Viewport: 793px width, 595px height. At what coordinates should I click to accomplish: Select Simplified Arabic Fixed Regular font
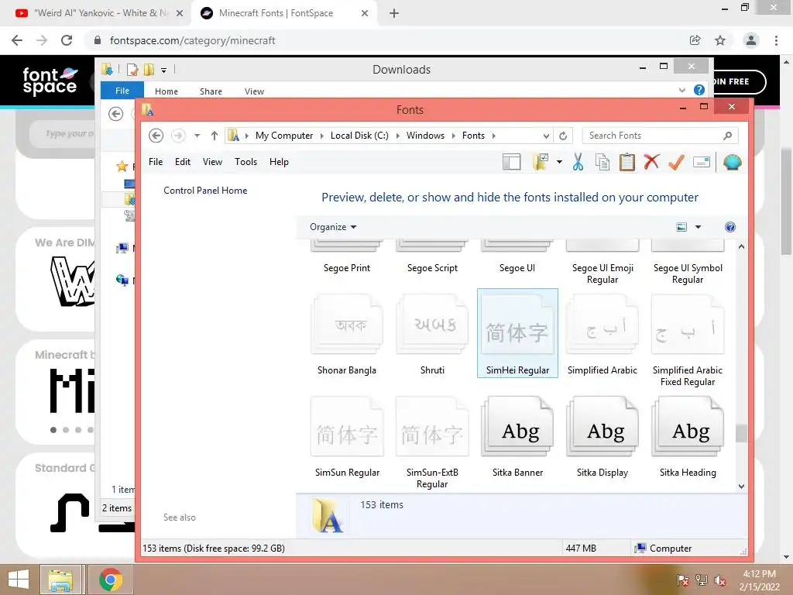(688, 340)
